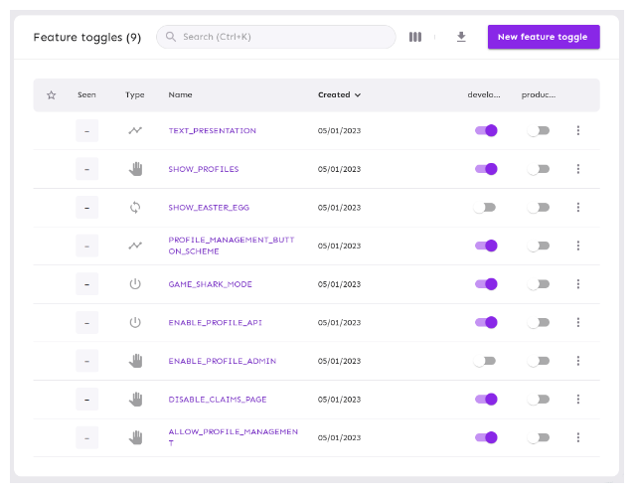Screen dimensions: 634x493
Task: Enable ENABLE_PROFILE_ADMIN in production
Action: click(x=539, y=361)
